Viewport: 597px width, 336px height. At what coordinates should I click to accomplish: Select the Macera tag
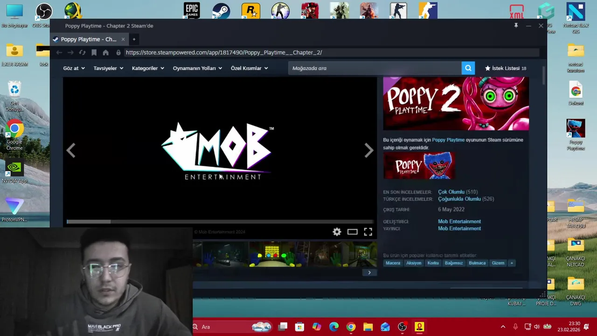point(393,263)
